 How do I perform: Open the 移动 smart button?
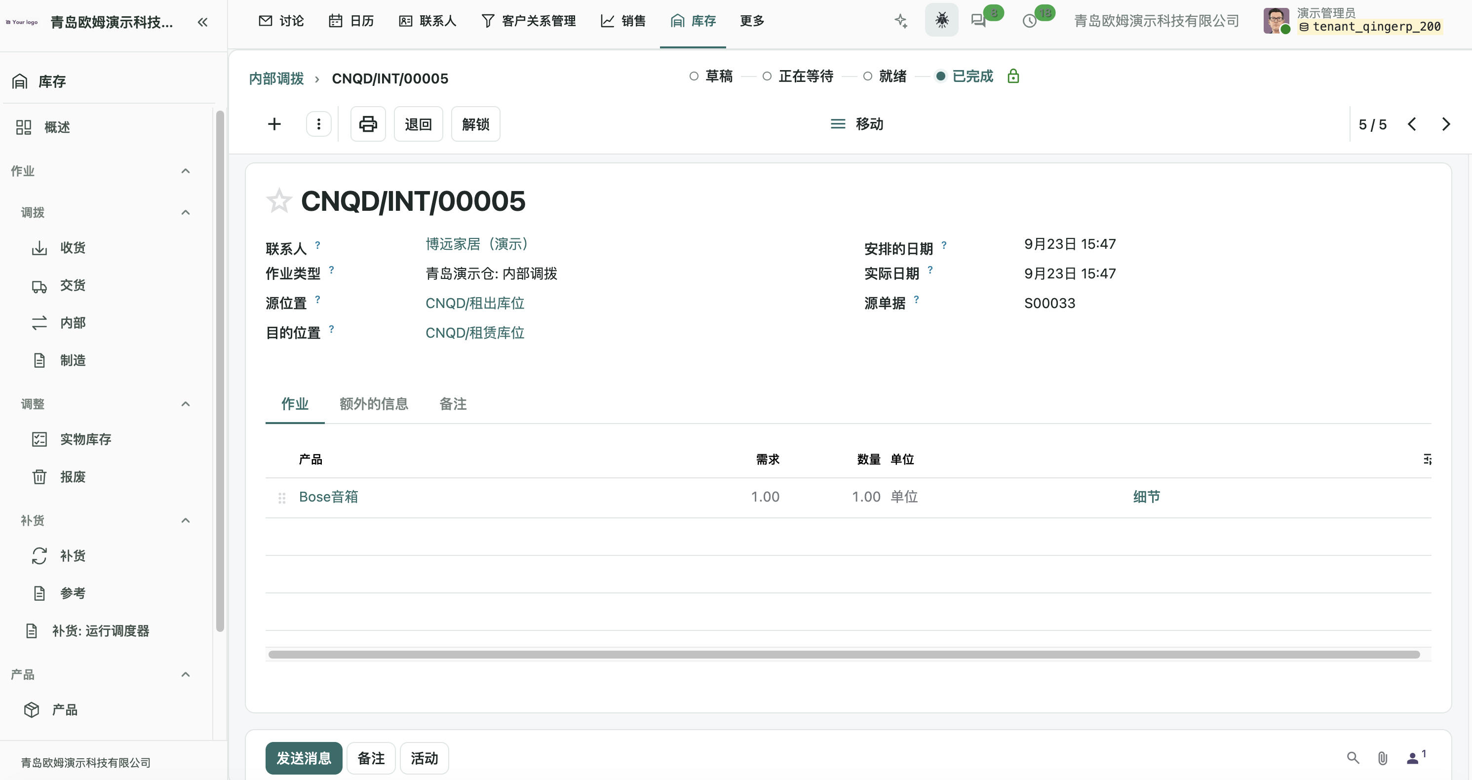[x=856, y=124]
